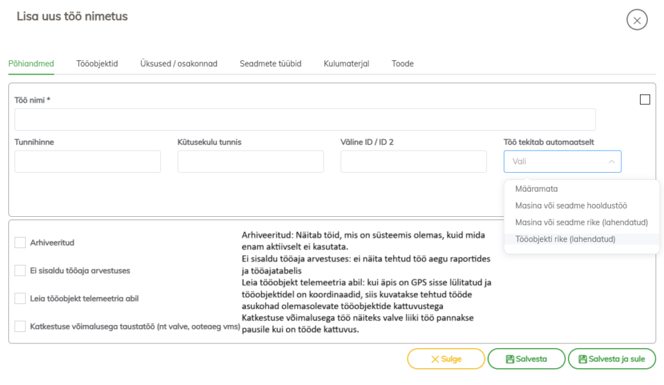Choose Masina või seadme hooldustöö option
The image size is (664, 385).
(x=571, y=206)
